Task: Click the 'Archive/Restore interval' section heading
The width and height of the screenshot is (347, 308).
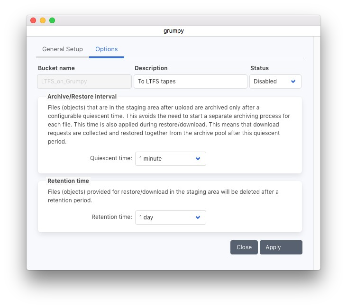Action: coord(82,97)
